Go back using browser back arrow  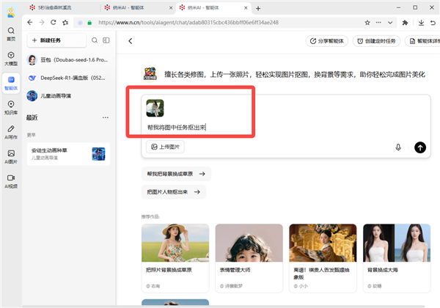(x=30, y=23)
